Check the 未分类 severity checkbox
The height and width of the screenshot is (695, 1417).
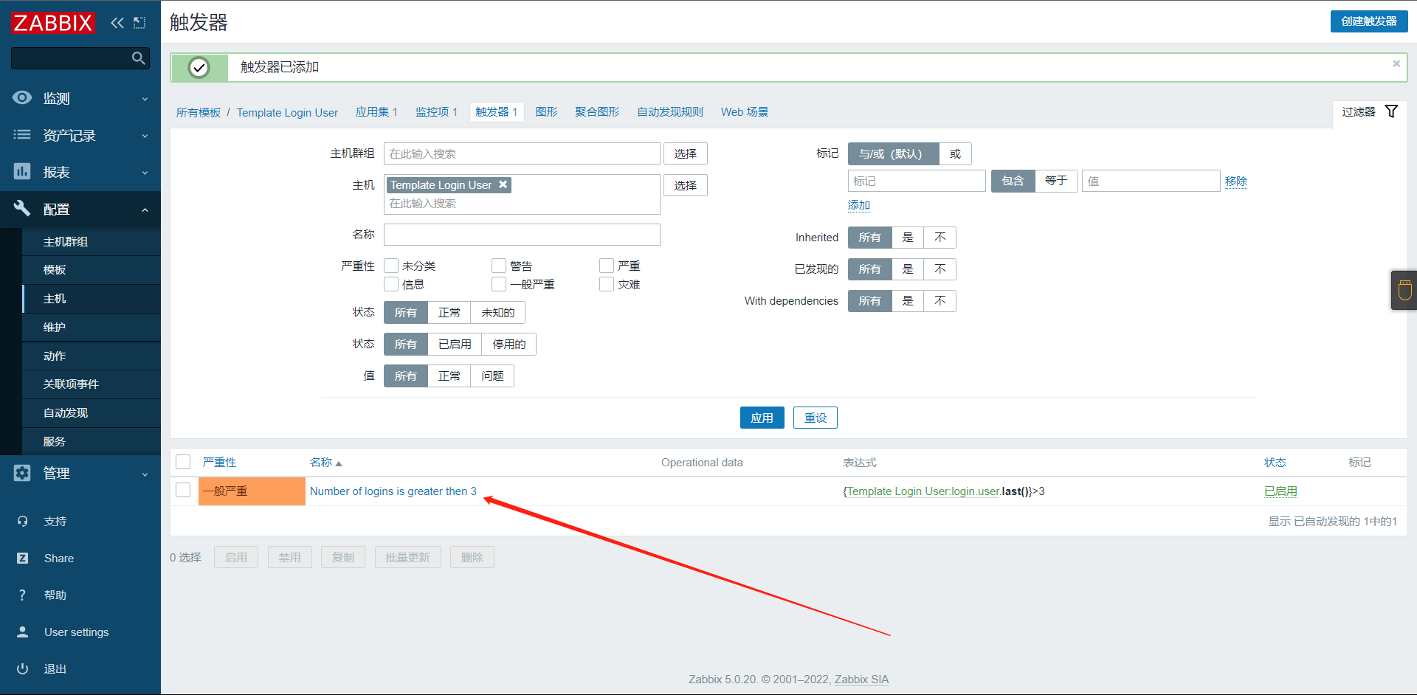tap(391, 266)
